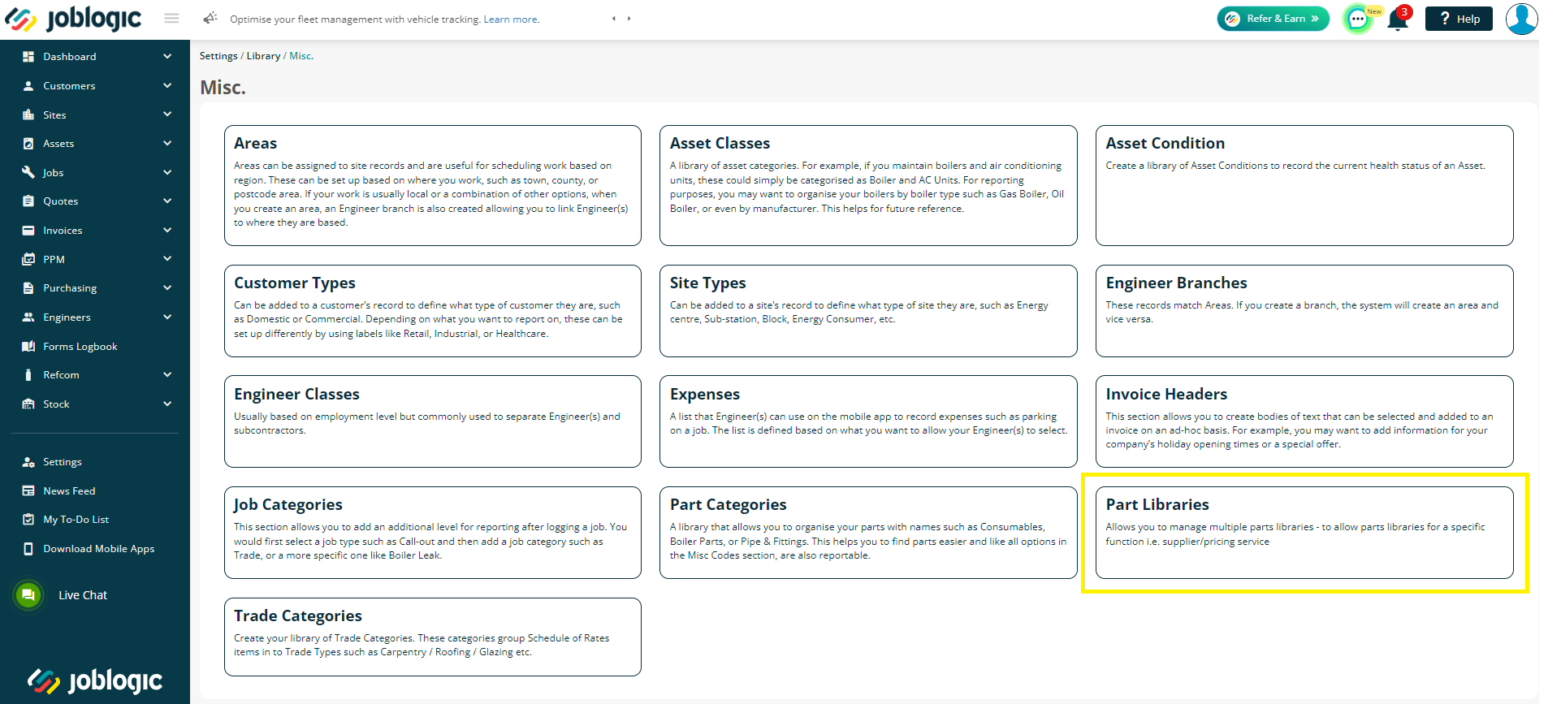Click the Refer & Earn button
The height and width of the screenshot is (704, 1561).
(1273, 19)
